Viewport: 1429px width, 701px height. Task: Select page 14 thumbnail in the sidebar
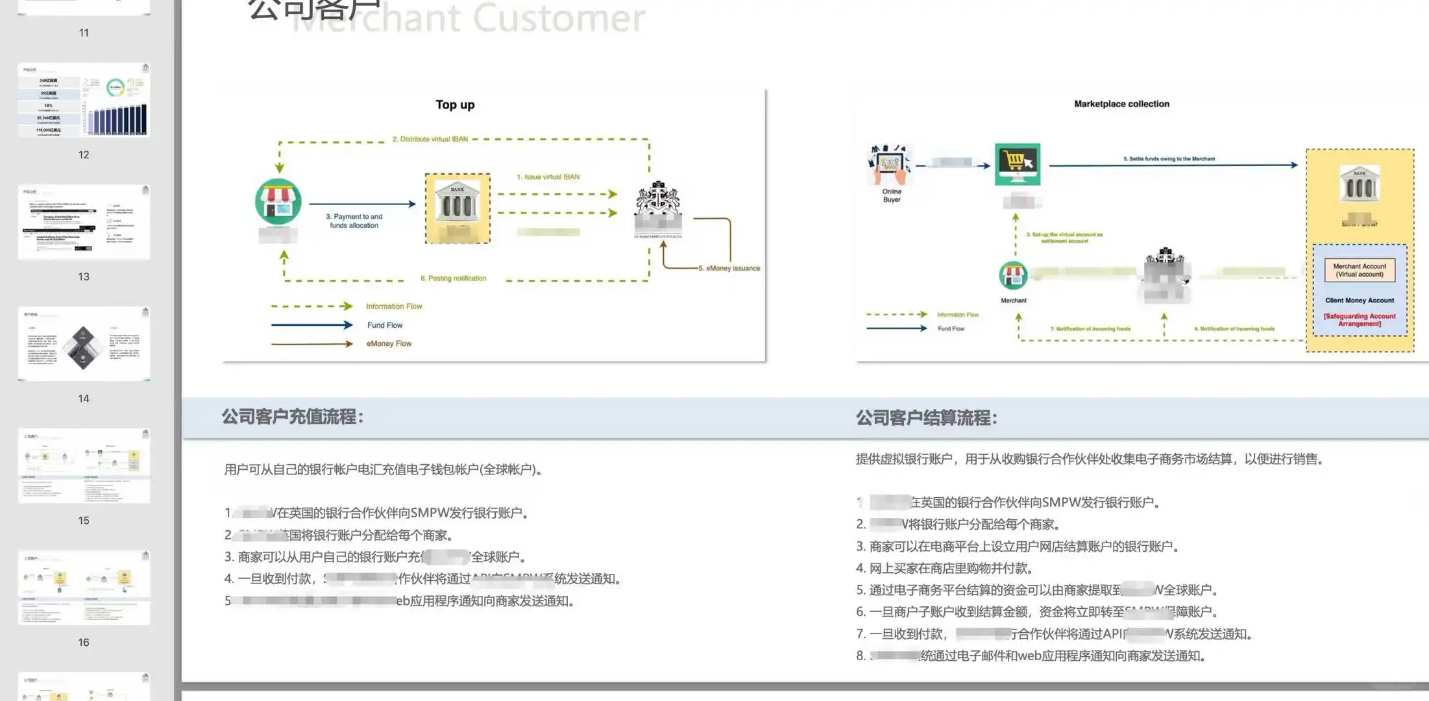coord(83,342)
